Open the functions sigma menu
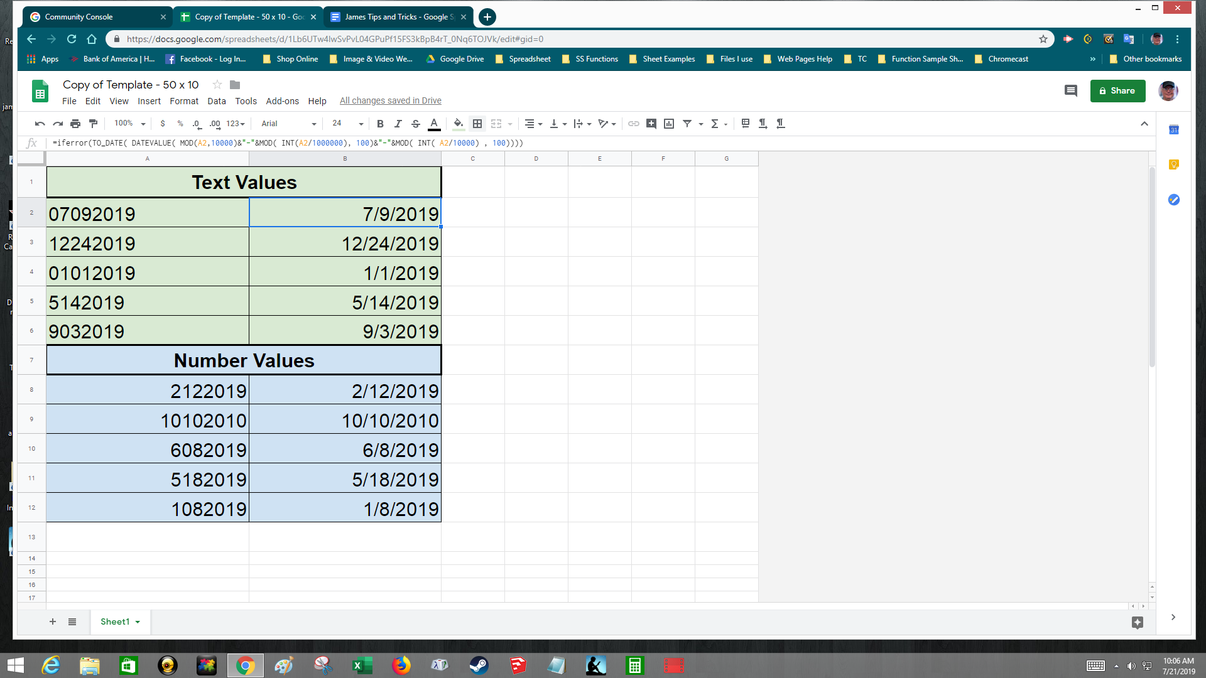 [x=718, y=124]
